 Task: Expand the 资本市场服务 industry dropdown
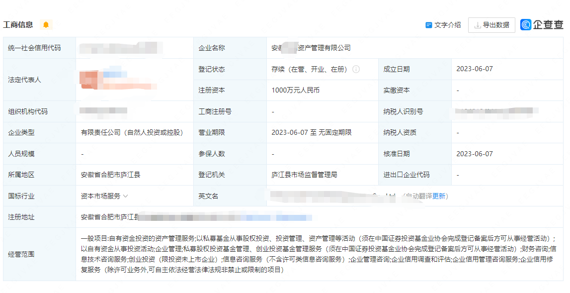[x=125, y=196]
